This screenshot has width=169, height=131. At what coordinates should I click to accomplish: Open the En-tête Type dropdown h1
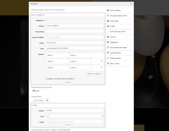(75, 116)
